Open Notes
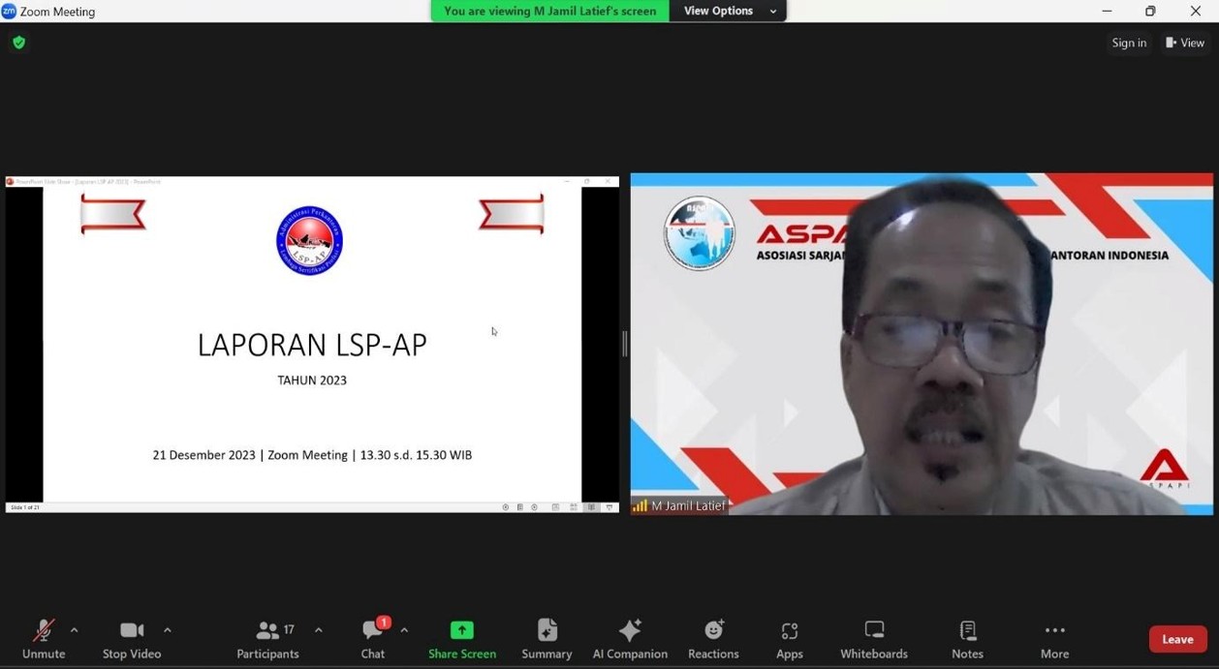This screenshot has width=1219, height=669. [967, 639]
